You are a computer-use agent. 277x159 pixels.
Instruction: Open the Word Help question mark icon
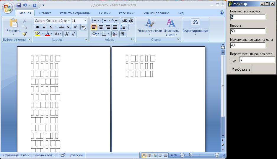click(x=222, y=13)
